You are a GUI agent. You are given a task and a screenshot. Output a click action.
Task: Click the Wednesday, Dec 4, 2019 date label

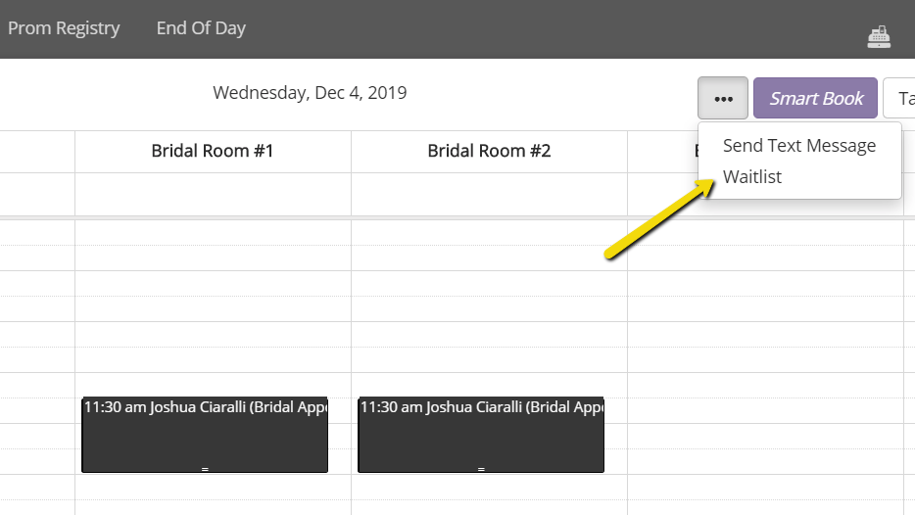coord(310,93)
